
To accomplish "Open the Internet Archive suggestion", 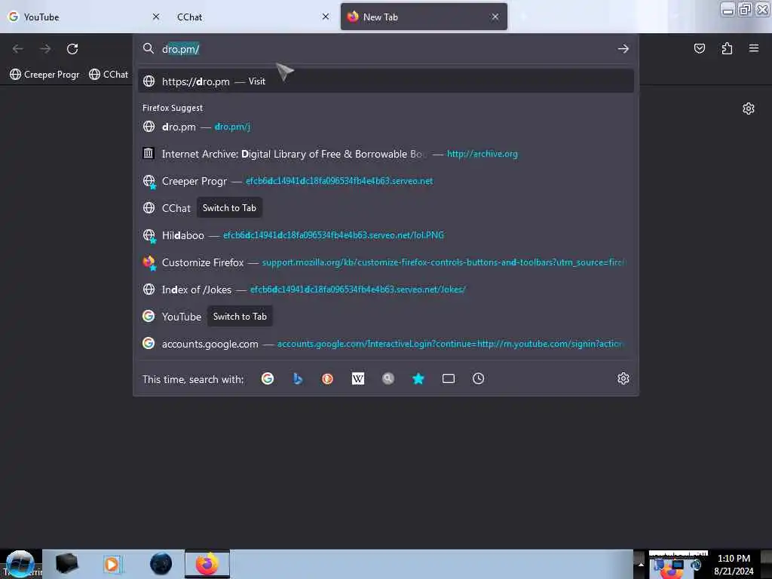I will click(385, 154).
